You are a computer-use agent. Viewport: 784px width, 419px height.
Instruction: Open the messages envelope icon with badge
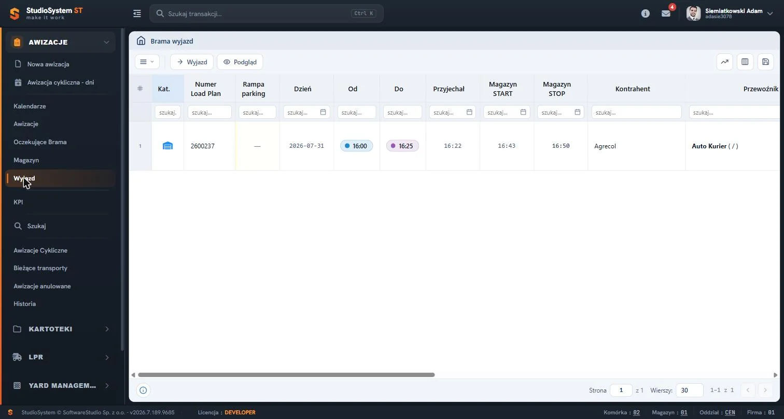[666, 13]
